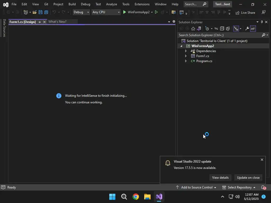The height and width of the screenshot is (203, 271).
Task: Open the Build menu
Action: coord(72,4)
